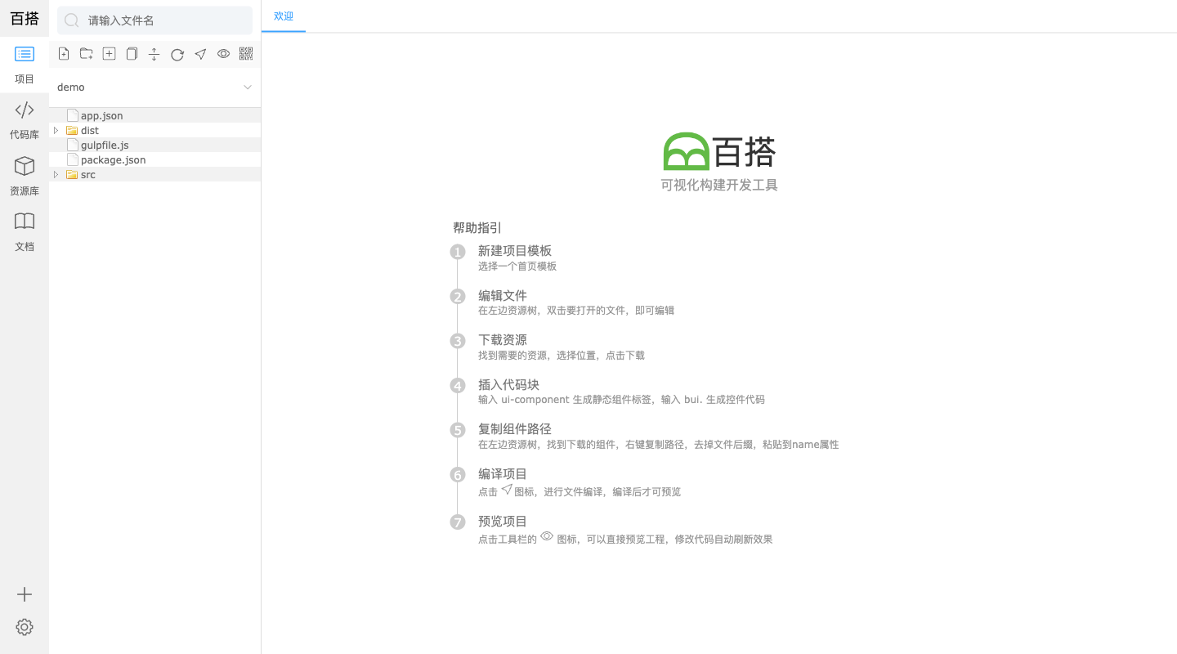Click the collapse tree arrows icon
This screenshot has height=654, width=1177.
tap(154, 54)
